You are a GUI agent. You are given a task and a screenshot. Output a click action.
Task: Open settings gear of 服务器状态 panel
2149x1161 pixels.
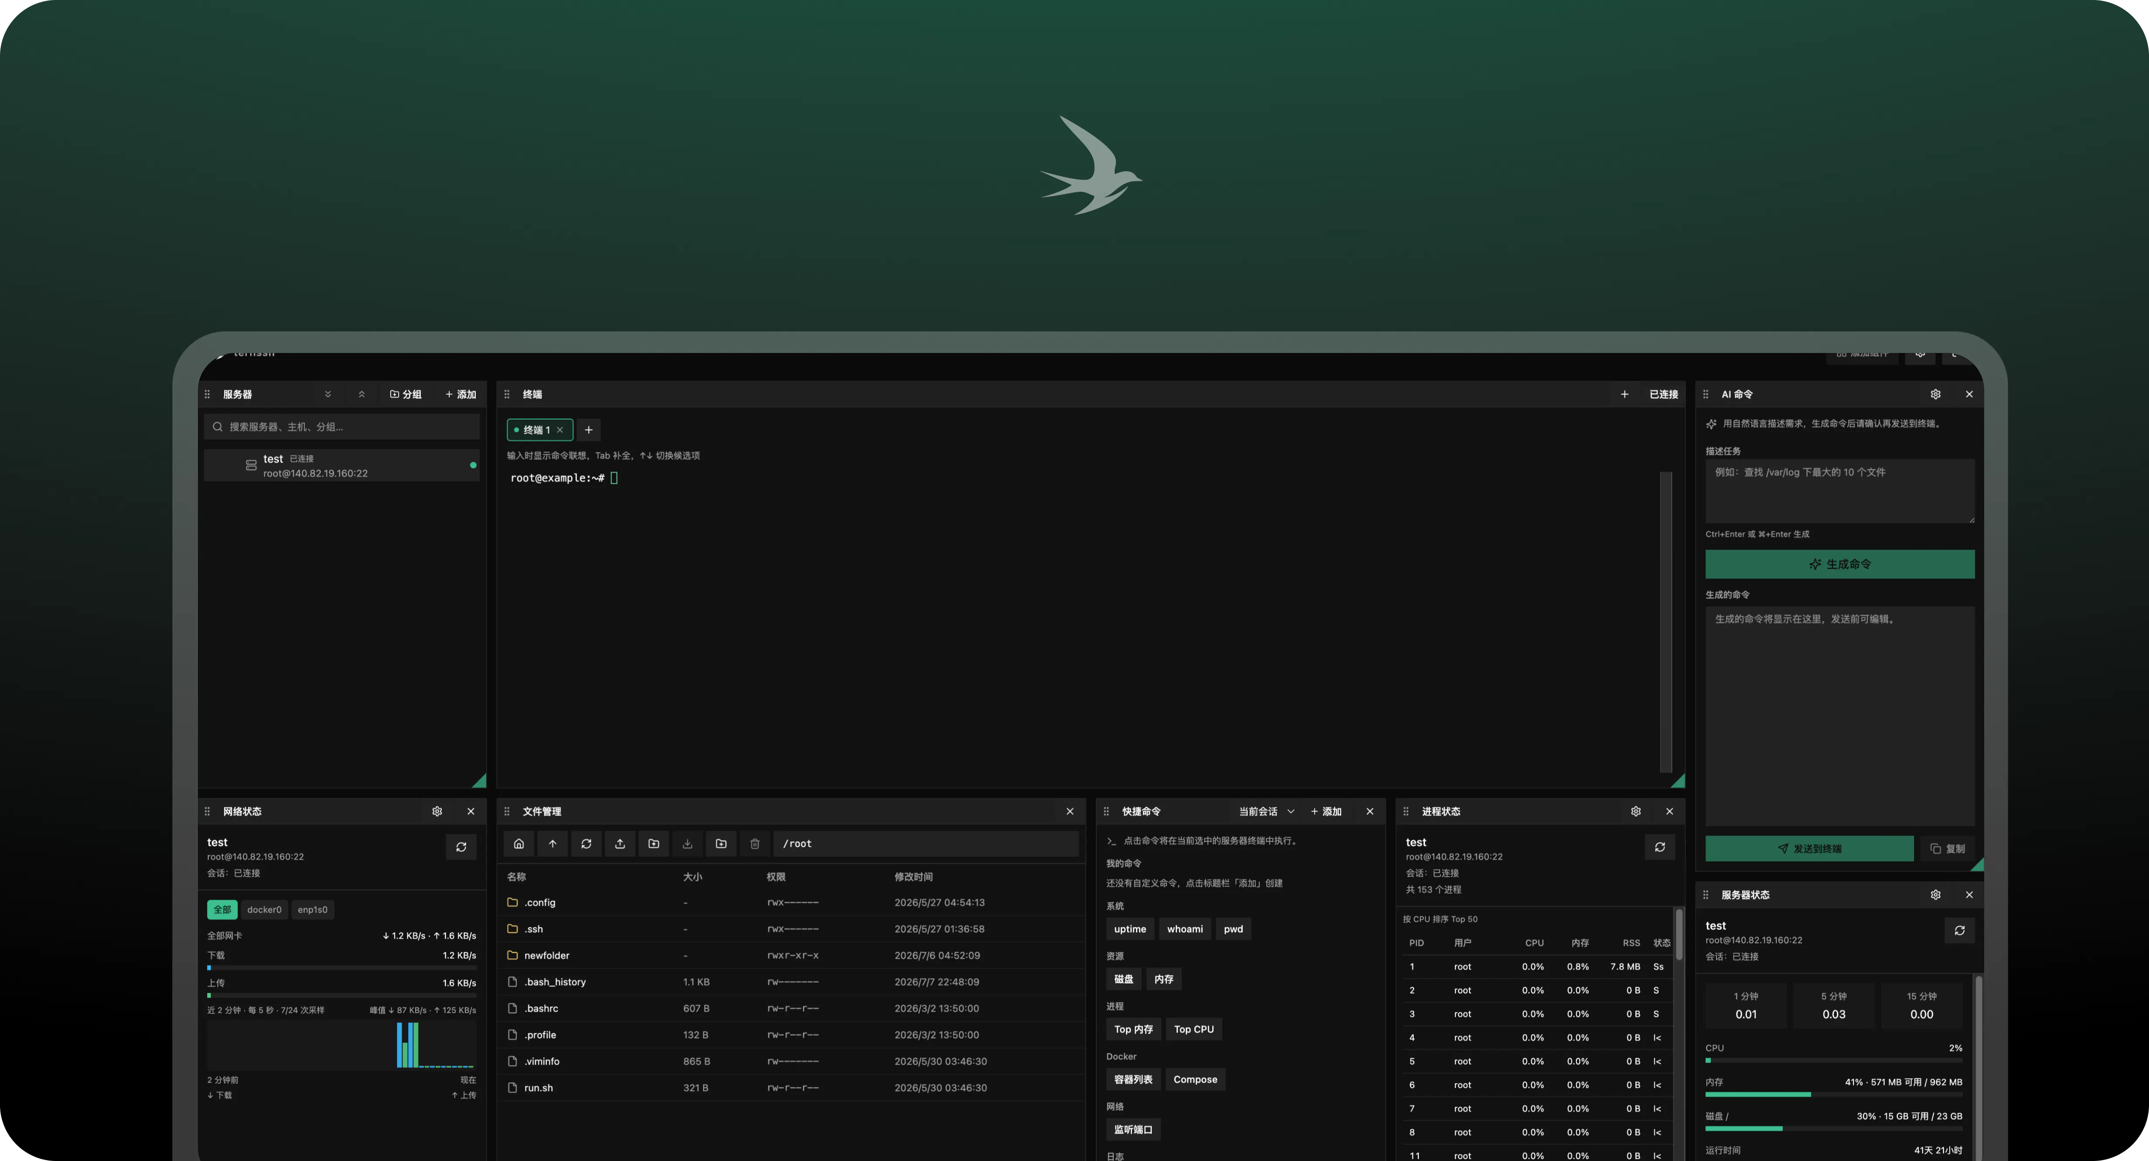point(1935,894)
